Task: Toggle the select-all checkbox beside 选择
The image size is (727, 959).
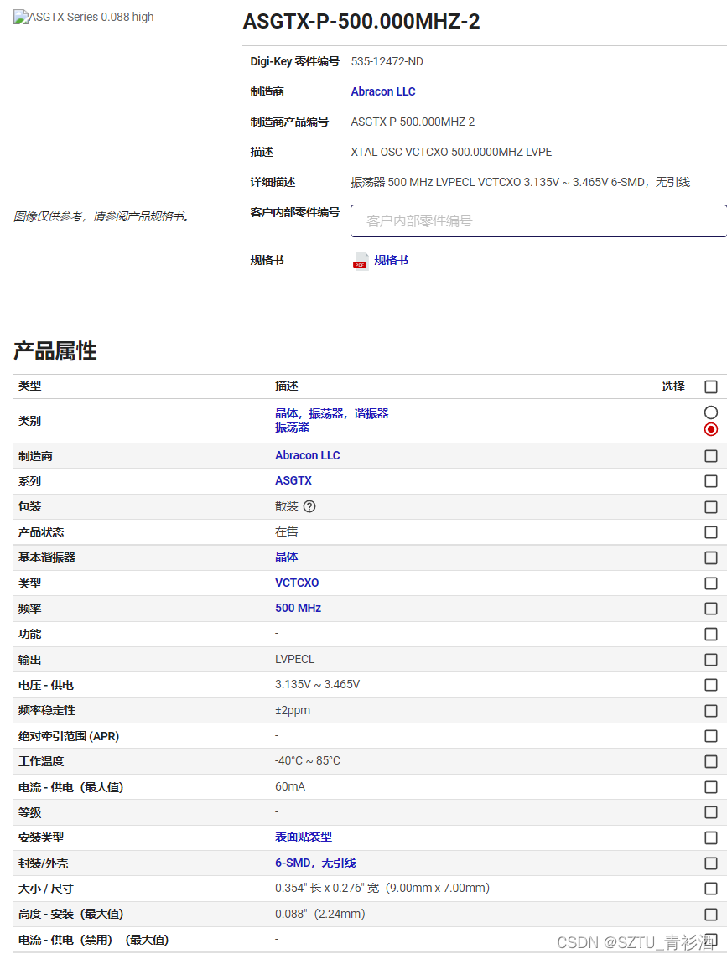Action: coord(711,386)
